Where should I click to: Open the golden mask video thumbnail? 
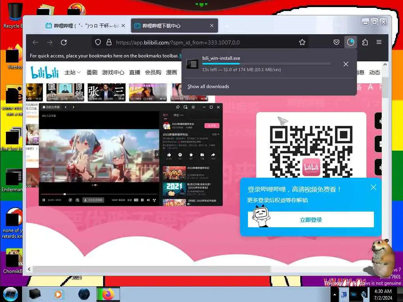pos(35,92)
